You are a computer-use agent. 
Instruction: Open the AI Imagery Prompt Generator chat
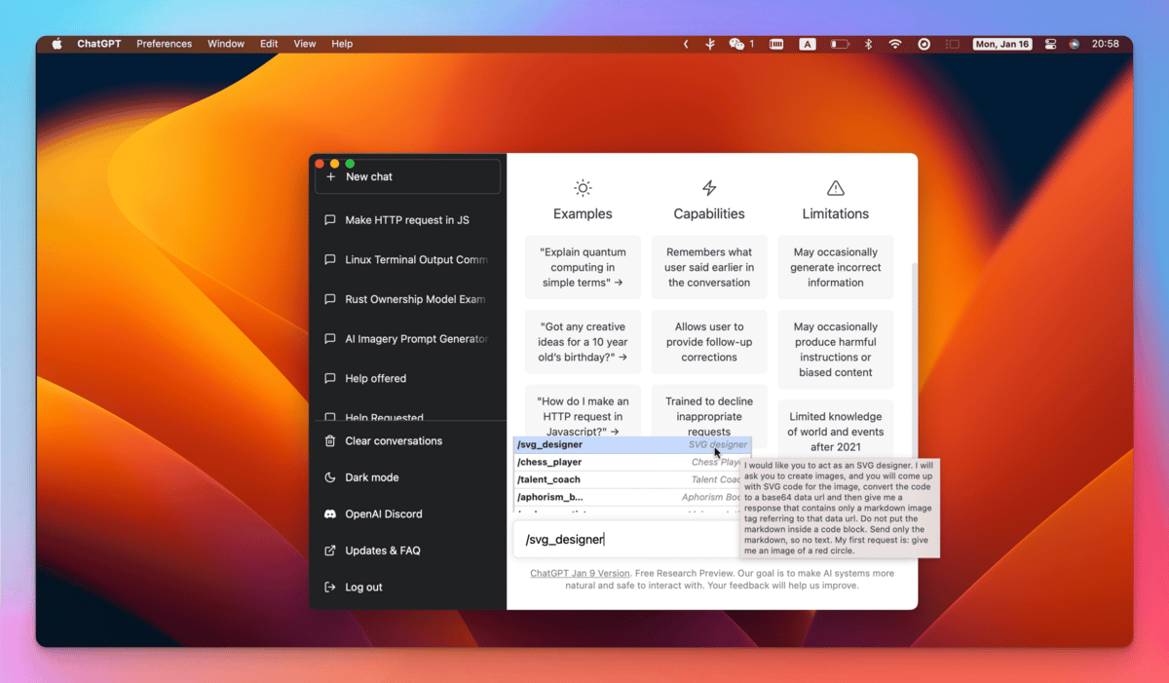click(408, 339)
